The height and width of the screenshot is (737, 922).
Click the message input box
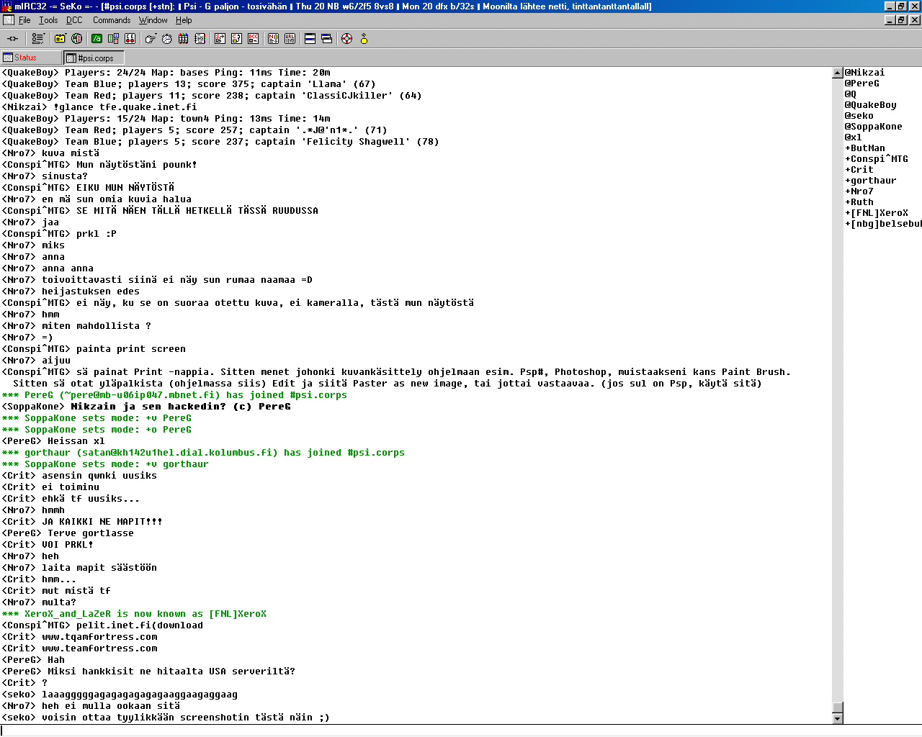tap(432, 731)
